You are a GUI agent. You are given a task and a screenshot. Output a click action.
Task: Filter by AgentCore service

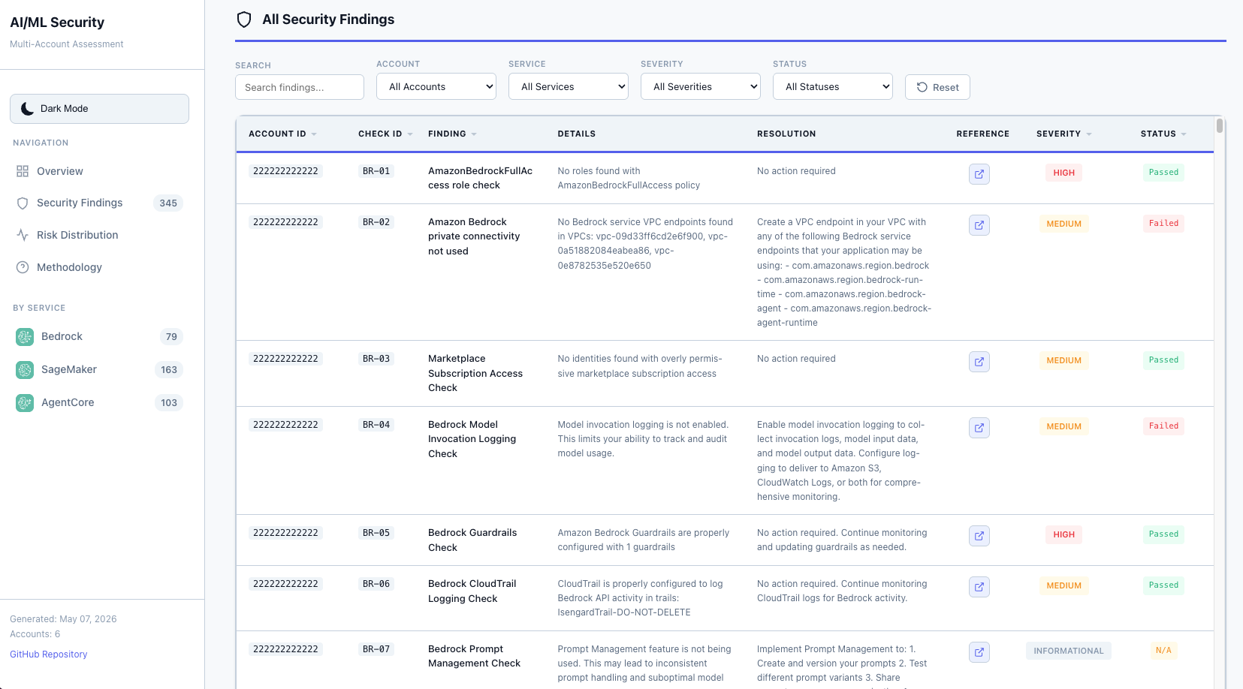pyautogui.click(x=99, y=403)
